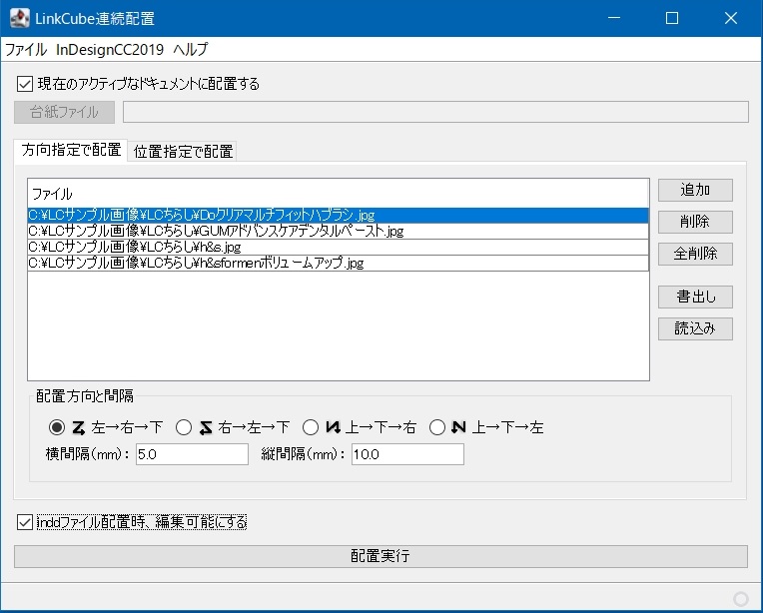Toggle the place in active document checkbox
Image resolution: width=763 pixels, height=613 pixels.
coord(25,84)
